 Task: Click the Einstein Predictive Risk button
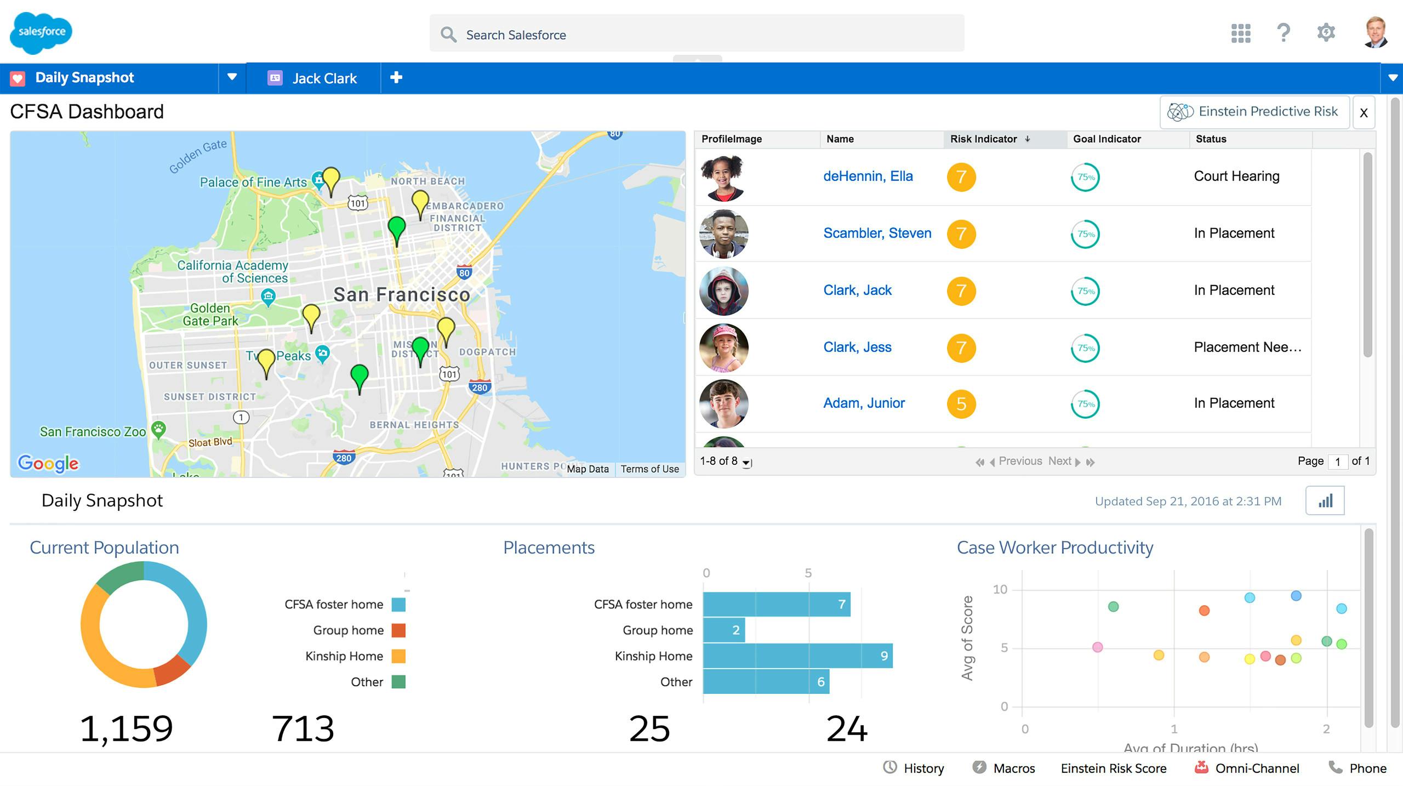[x=1254, y=112]
